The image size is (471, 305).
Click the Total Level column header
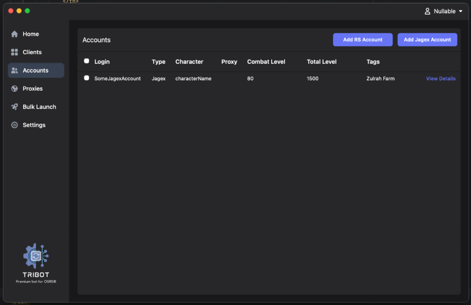pos(322,62)
